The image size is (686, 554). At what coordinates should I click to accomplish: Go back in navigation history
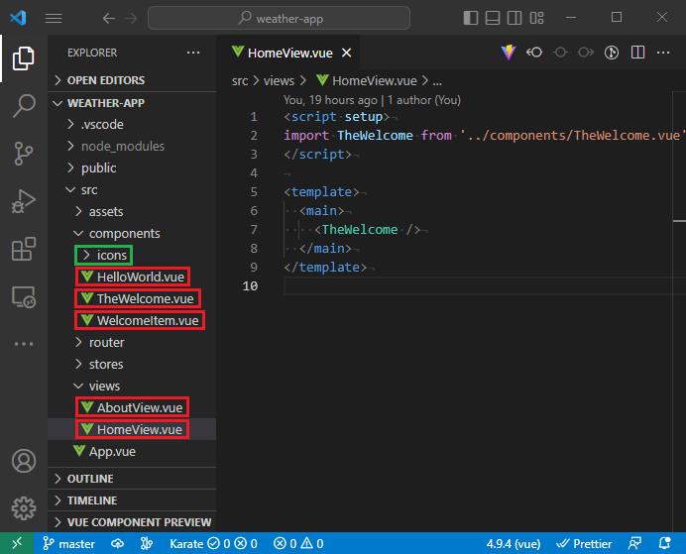(x=108, y=19)
